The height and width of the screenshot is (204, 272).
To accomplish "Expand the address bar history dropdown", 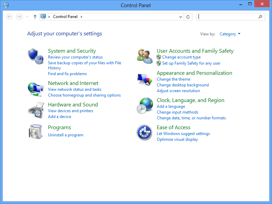I will (x=181, y=17).
